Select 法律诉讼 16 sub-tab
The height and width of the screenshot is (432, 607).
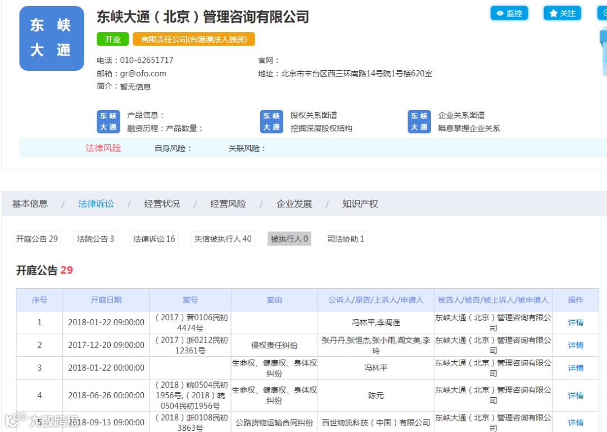point(154,239)
